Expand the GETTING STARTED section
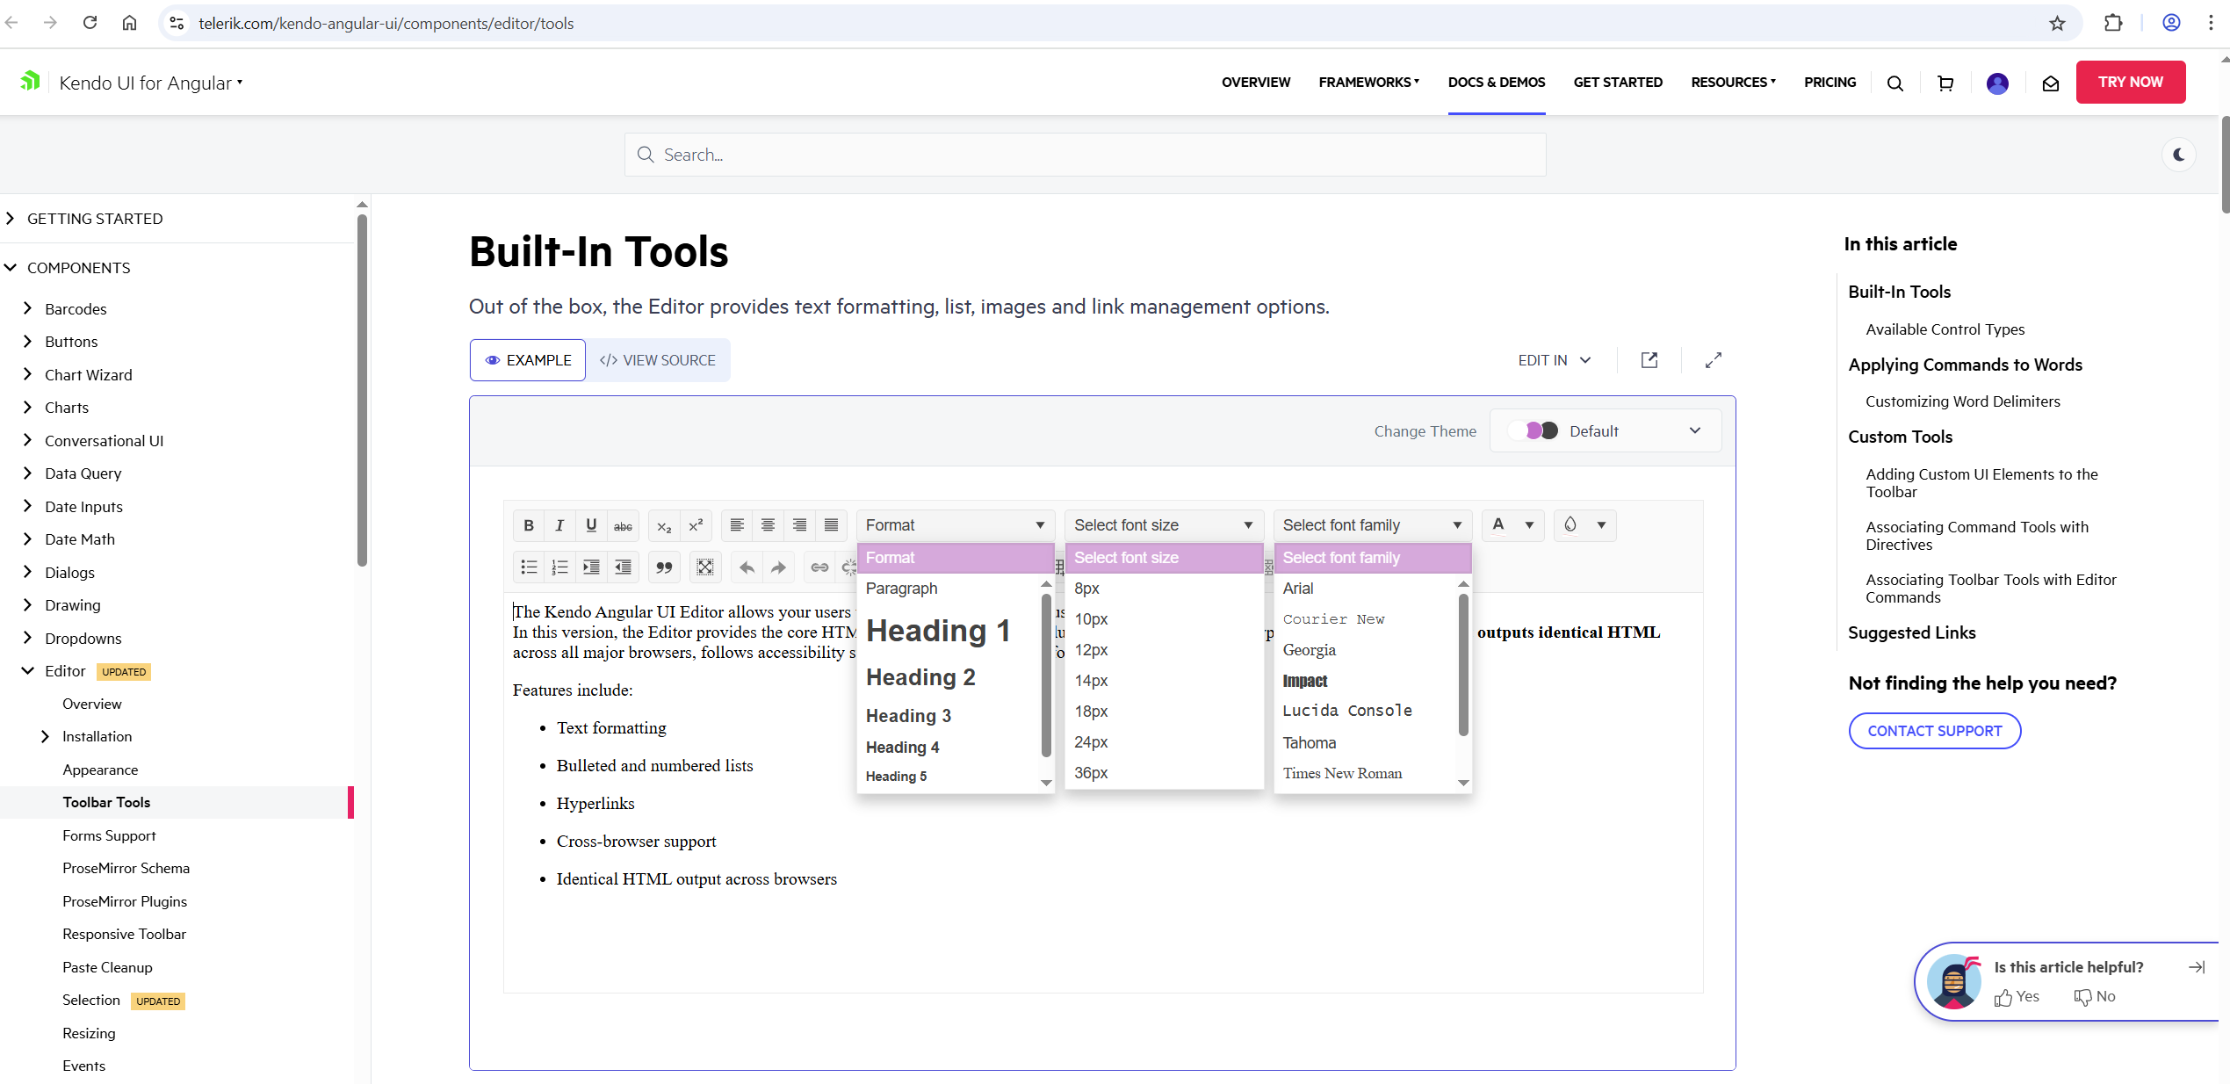Viewport: 2230px width, 1084px height. 10,219
